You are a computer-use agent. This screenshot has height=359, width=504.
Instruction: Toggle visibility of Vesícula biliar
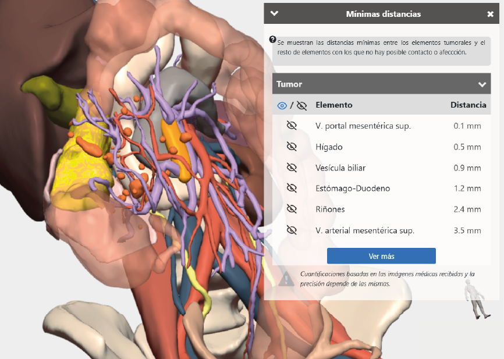point(292,168)
